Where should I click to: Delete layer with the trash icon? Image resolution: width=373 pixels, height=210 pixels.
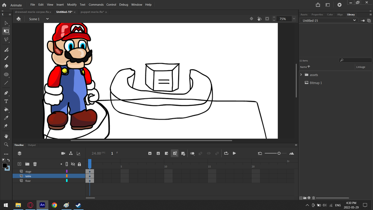coord(35,164)
